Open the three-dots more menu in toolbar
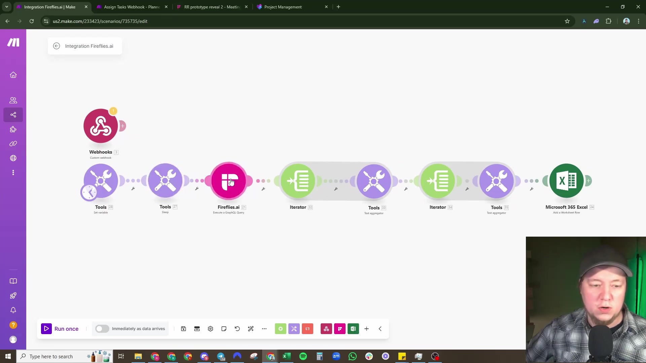Viewport: 646px width, 363px height. point(264,329)
